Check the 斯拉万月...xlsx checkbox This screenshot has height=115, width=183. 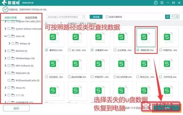tap(138, 77)
